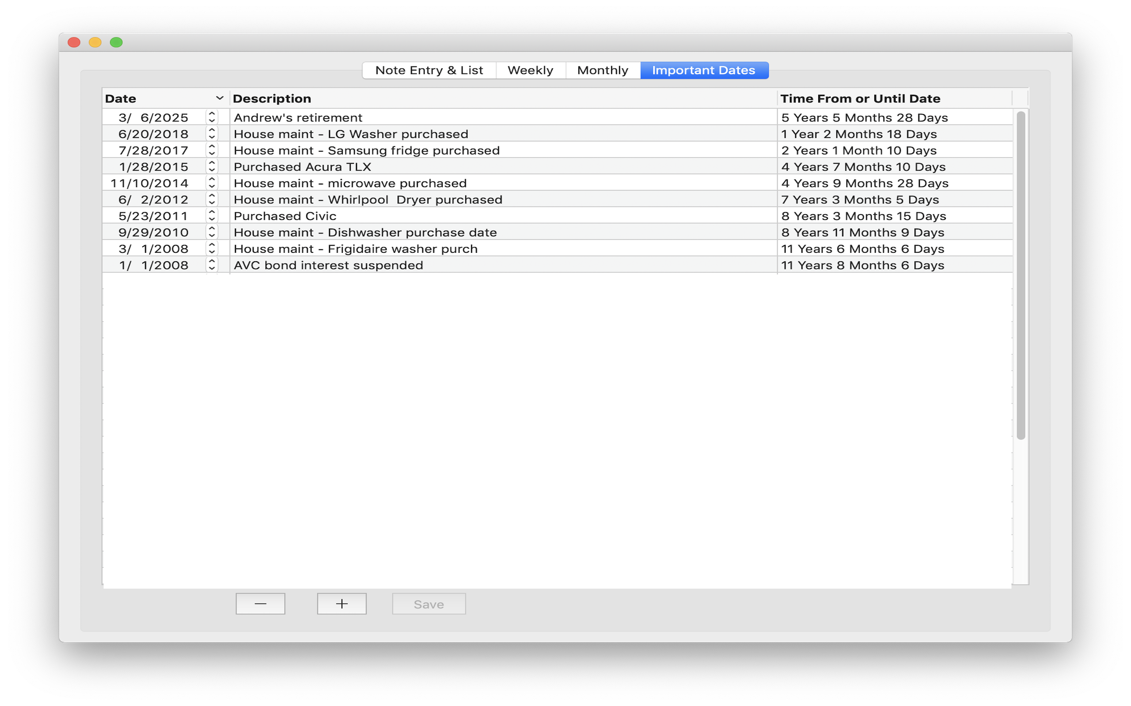This screenshot has width=1131, height=706.
Task: Click date stepper for Purchased Acura TLX
Action: [x=212, y=167]
